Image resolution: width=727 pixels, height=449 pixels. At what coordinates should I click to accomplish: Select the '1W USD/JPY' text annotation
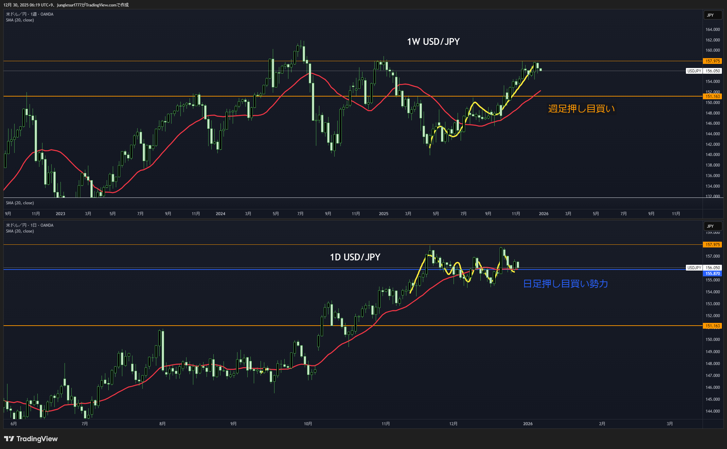pos(433,42)
